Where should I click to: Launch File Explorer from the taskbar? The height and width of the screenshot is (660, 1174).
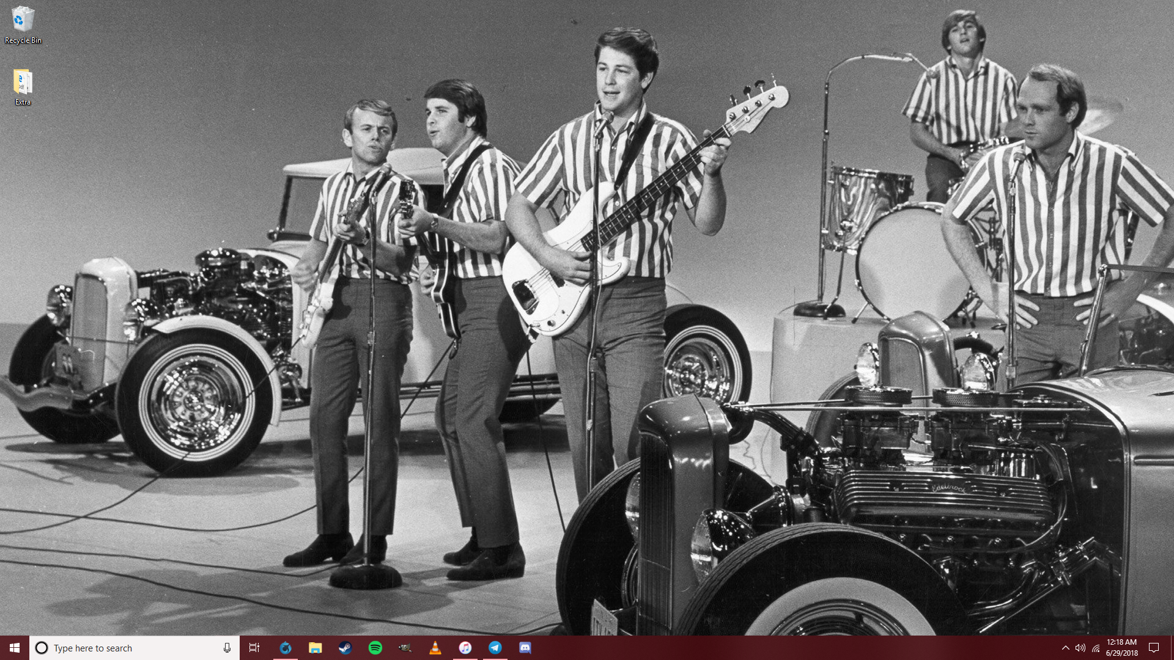[315, 648]
